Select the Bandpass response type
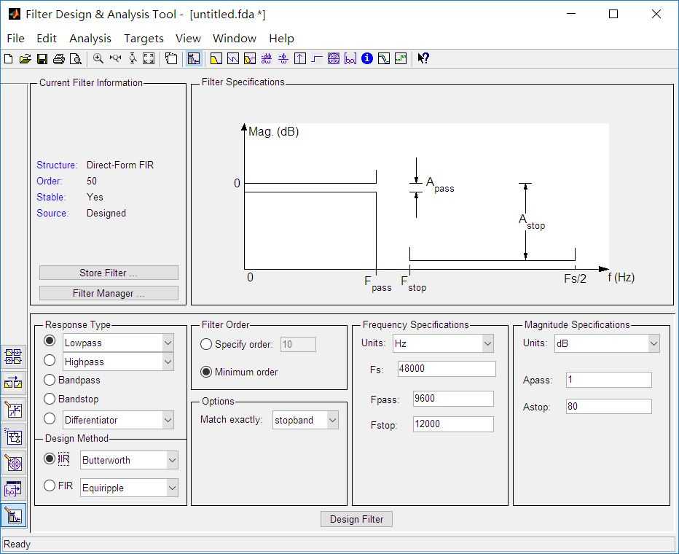The width and height of the screenshot is (679, 554). [50, 380]
